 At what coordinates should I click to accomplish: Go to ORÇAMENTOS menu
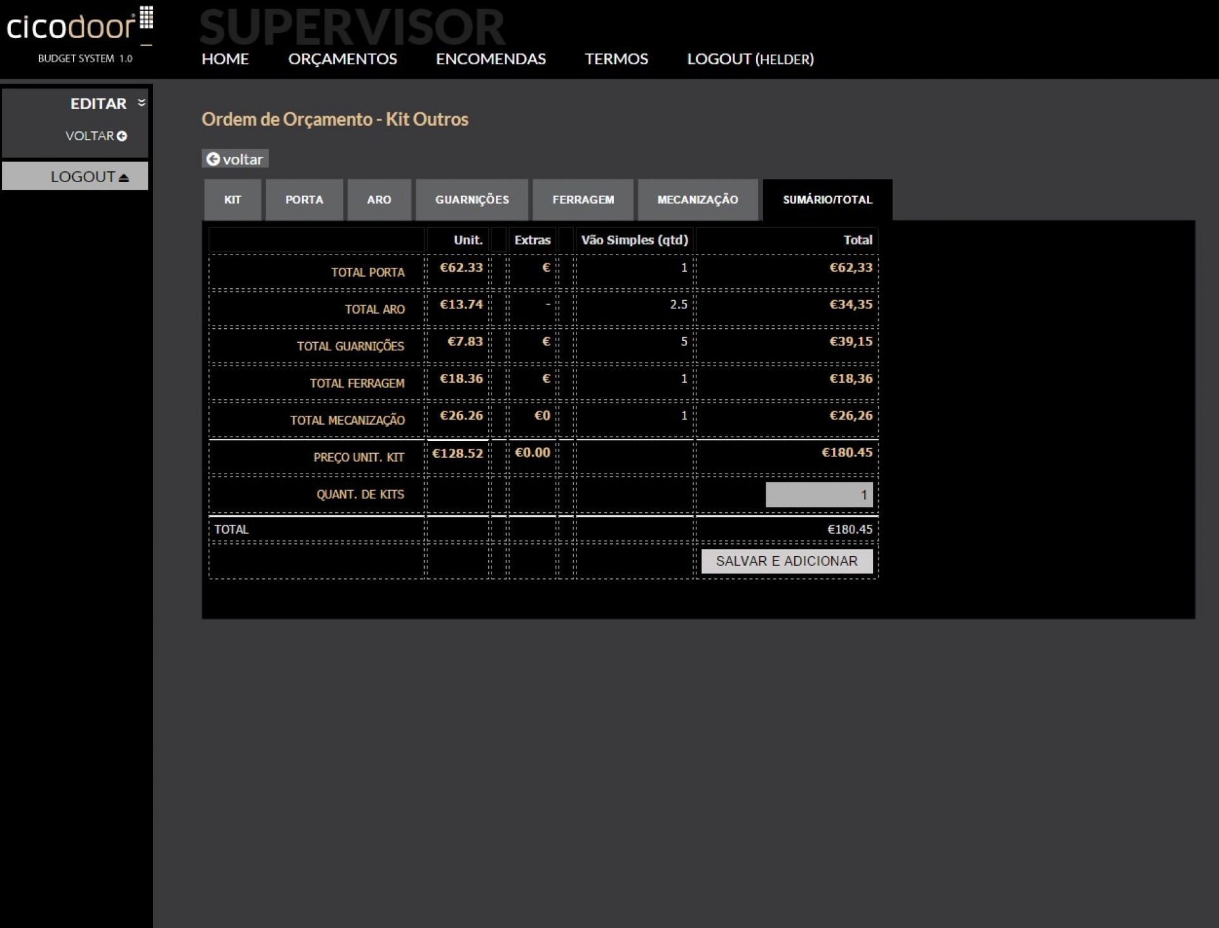tap(342, 59)
